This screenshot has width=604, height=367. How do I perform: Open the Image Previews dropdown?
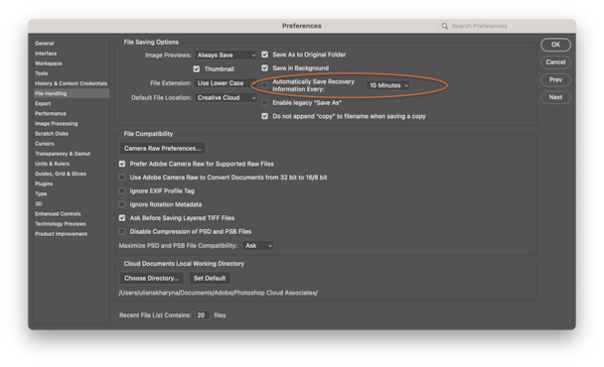coord(226,55)
